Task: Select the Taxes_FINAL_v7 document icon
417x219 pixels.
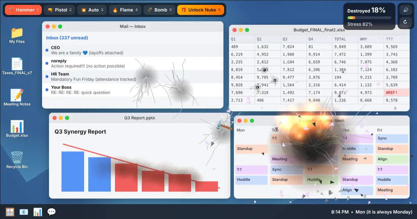Action: tap(17, 66)
